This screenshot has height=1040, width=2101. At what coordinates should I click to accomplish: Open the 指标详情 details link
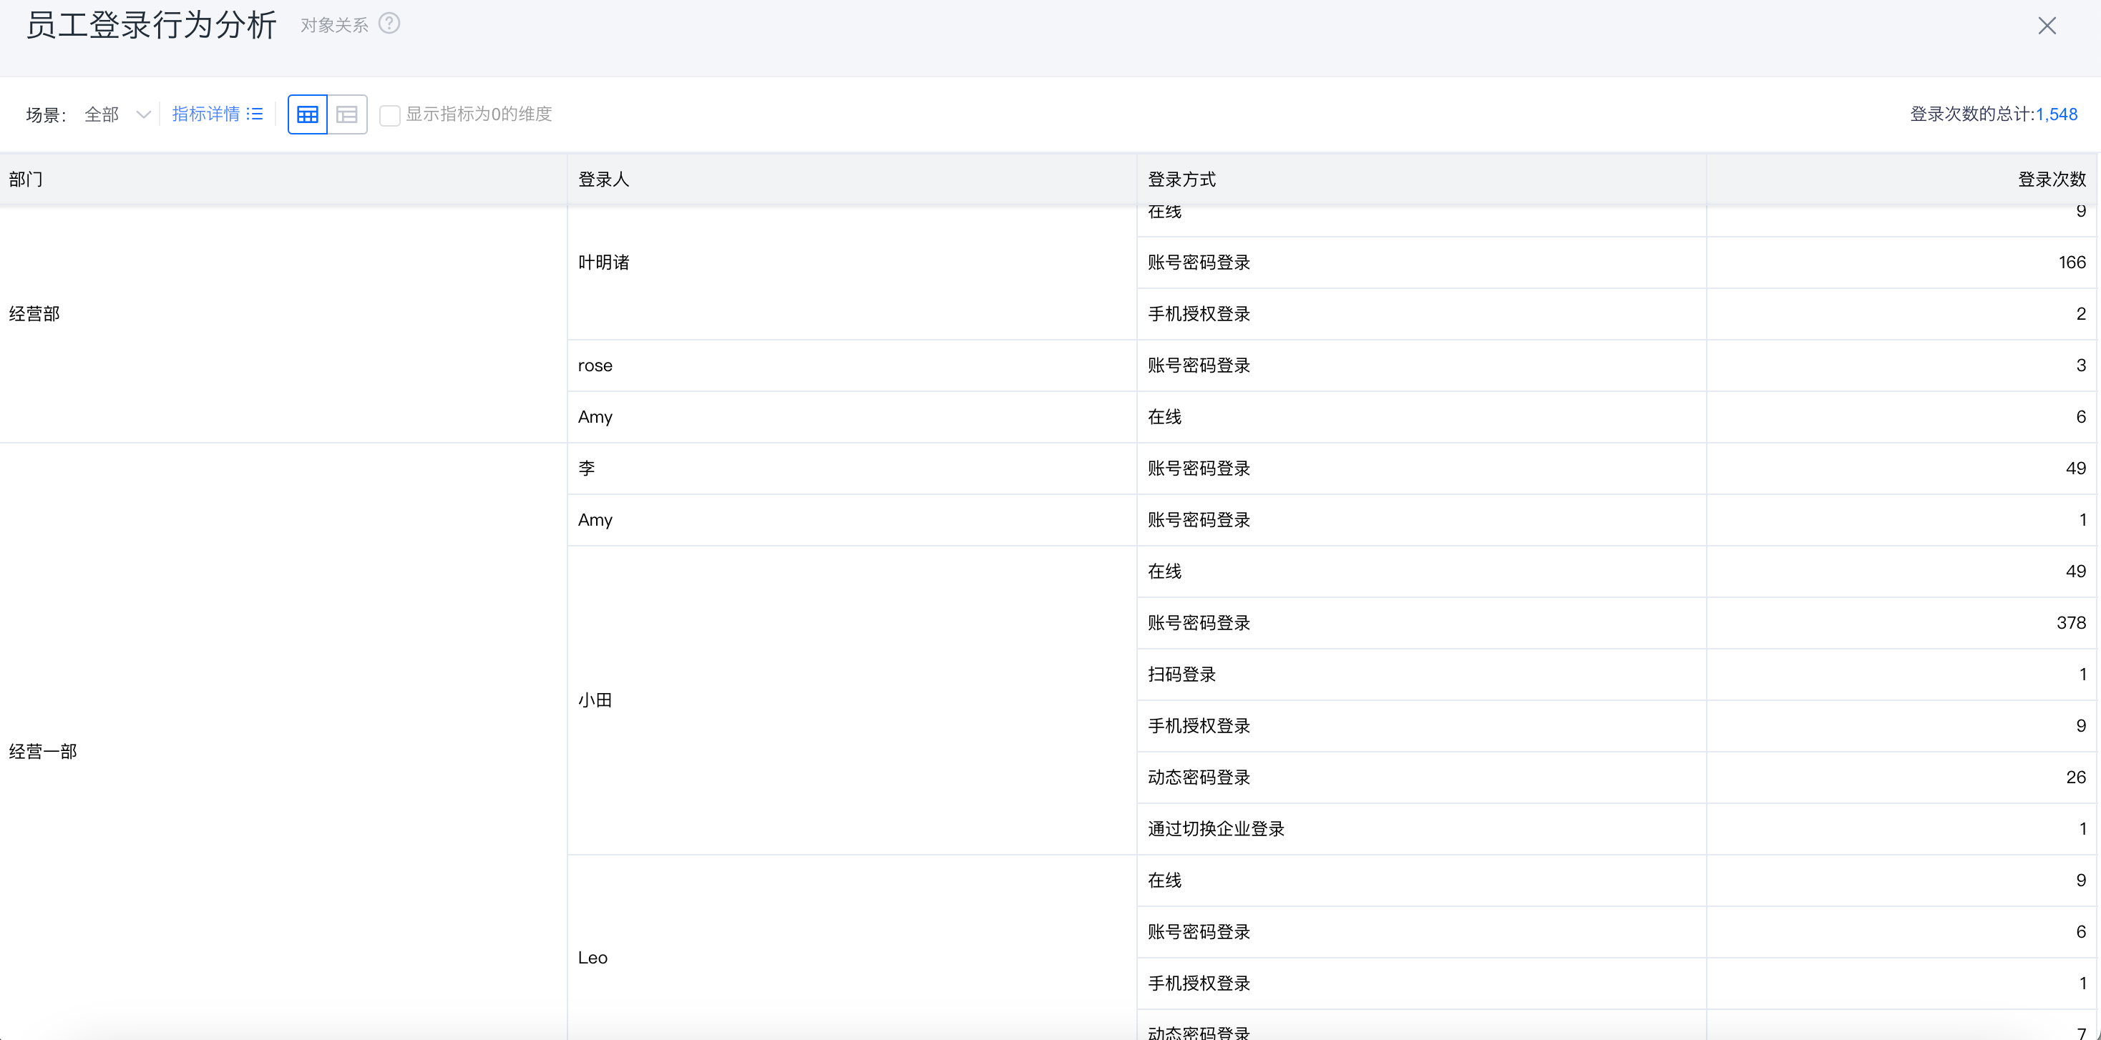pyautogui.click(x=205, y=113)
